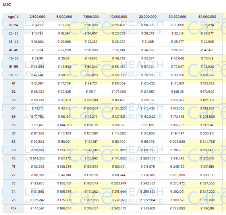Click the premium cell showing 175,806

pos(64,200)
